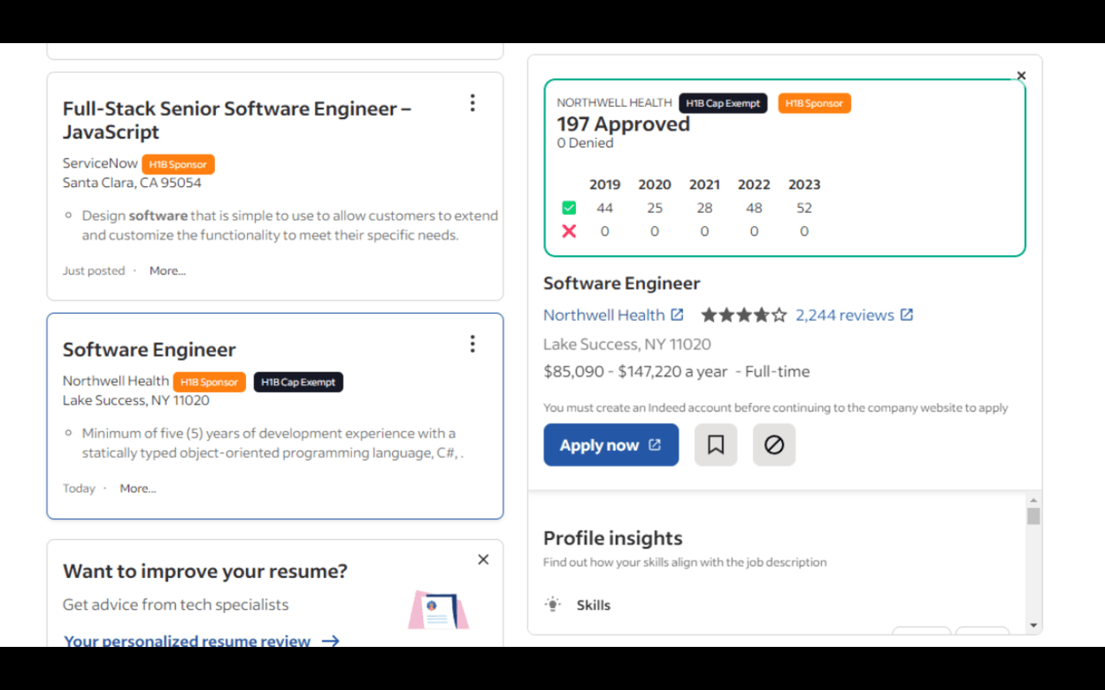This screenshot has height=690, width=1105.
Task: Click the 2019 approved count 44
Action: pos(604,208)
